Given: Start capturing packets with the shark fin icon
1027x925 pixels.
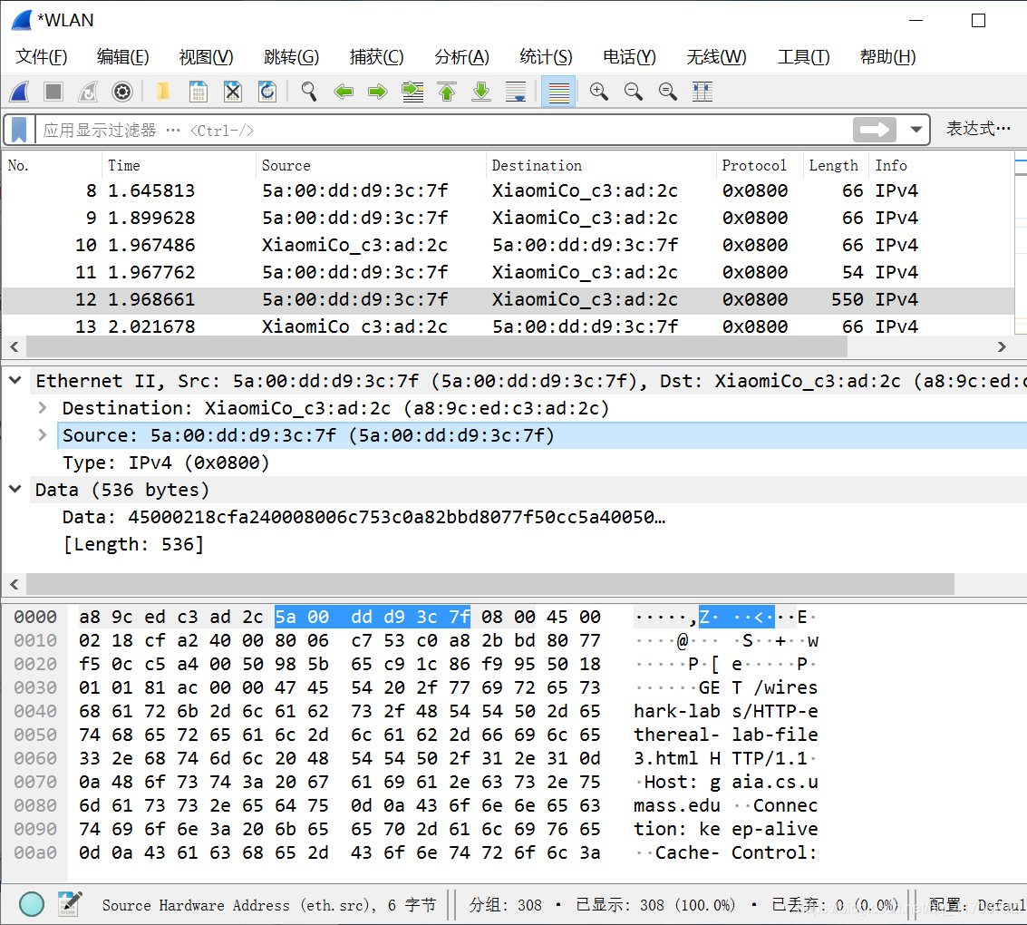Looking at the screenshot, I should [20, 92].
